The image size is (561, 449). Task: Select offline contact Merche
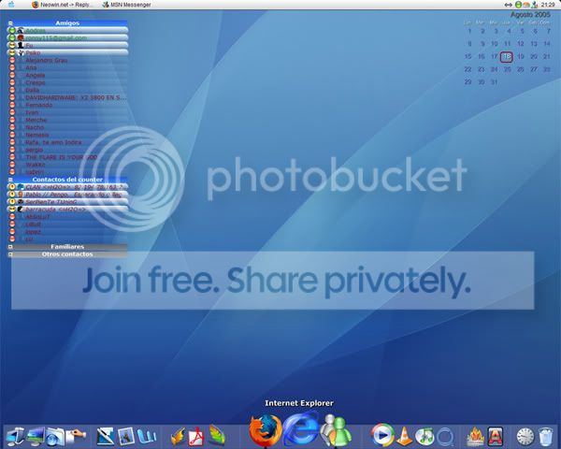(67, 120)
